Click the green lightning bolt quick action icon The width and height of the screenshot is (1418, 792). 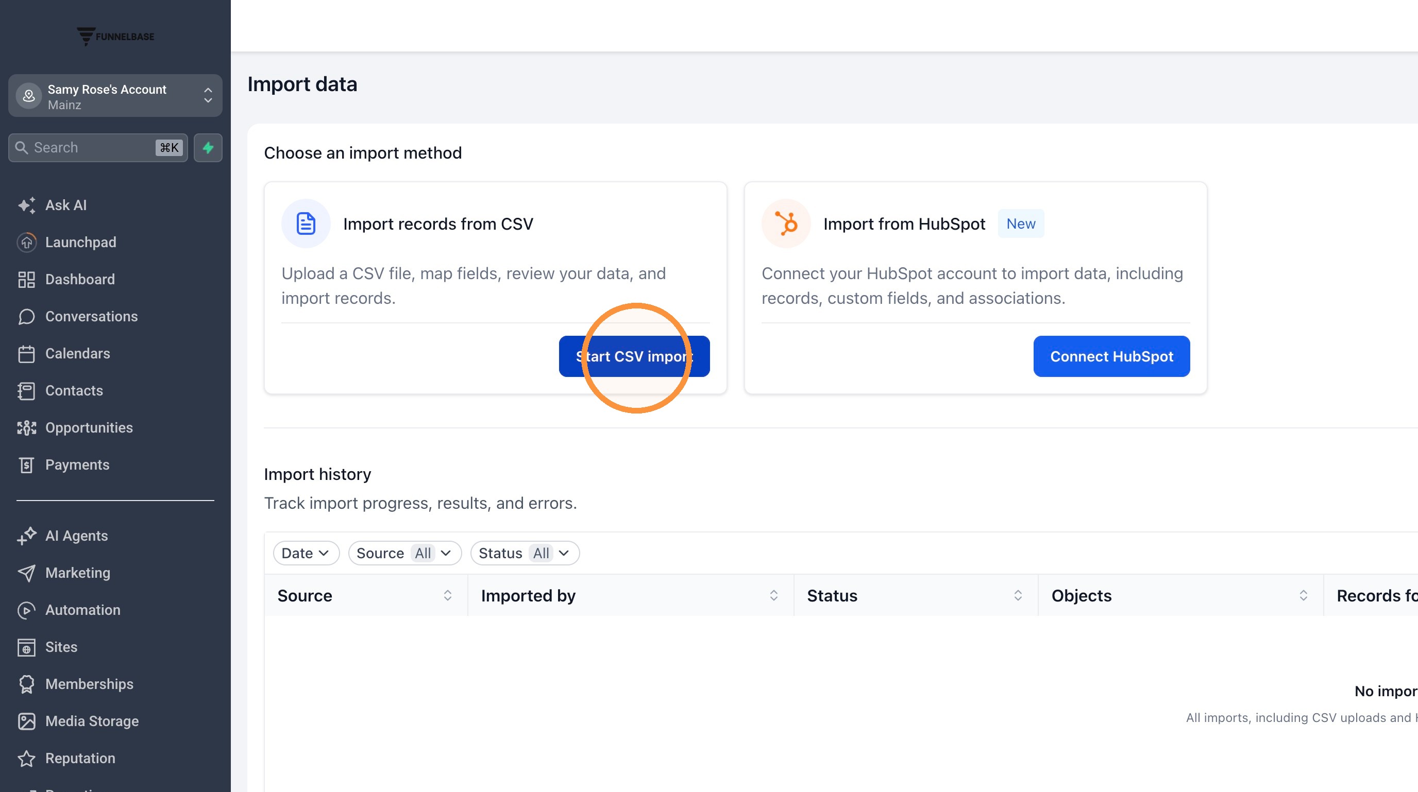[208, 147]
